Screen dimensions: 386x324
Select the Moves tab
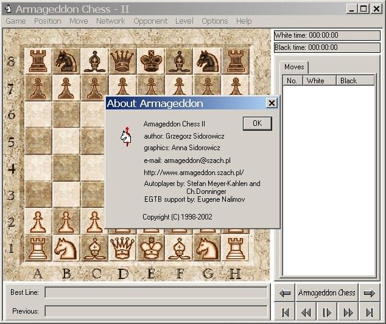tap(294, 67)
